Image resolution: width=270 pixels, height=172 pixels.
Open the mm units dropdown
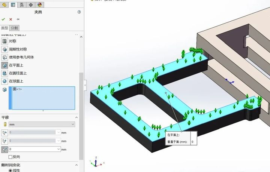(41, 124)
